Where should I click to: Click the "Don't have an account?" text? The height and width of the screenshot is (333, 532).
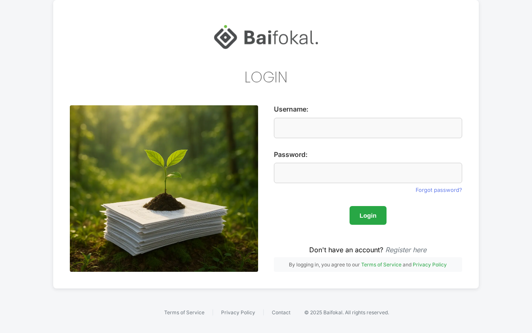coord(346,250)
